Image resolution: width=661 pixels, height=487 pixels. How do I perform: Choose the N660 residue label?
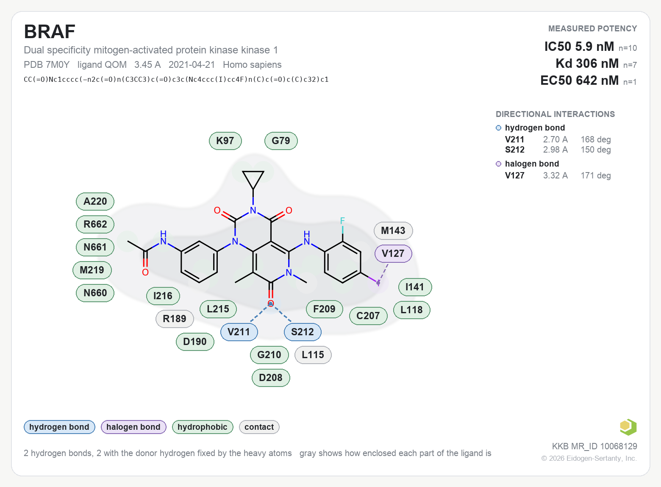point(95,293)
